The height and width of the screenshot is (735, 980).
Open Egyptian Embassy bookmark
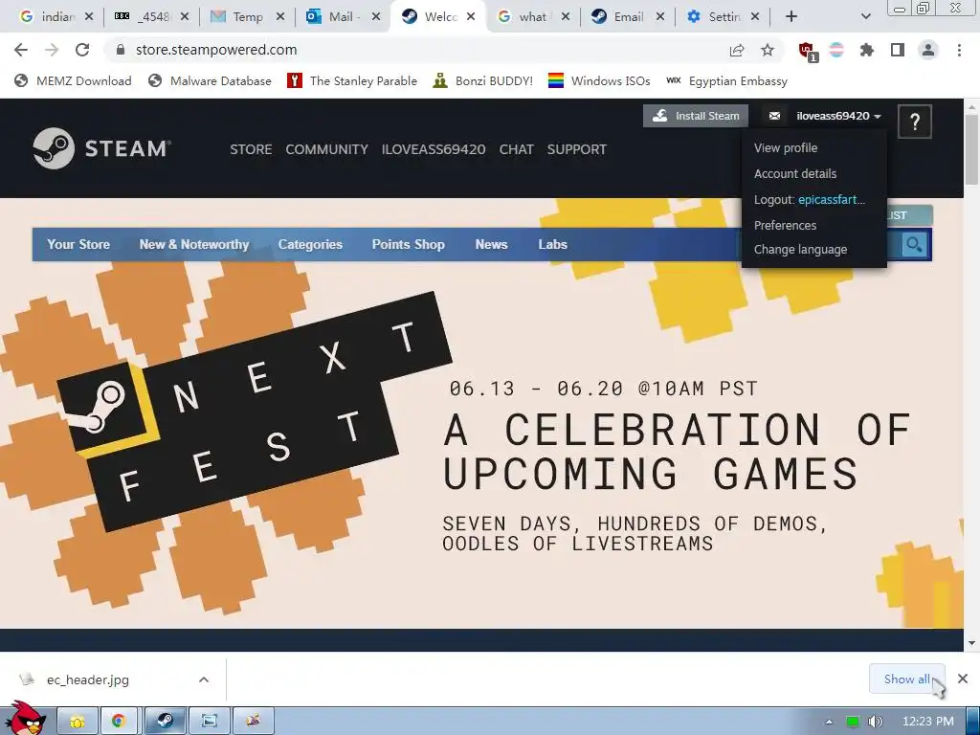727,80
